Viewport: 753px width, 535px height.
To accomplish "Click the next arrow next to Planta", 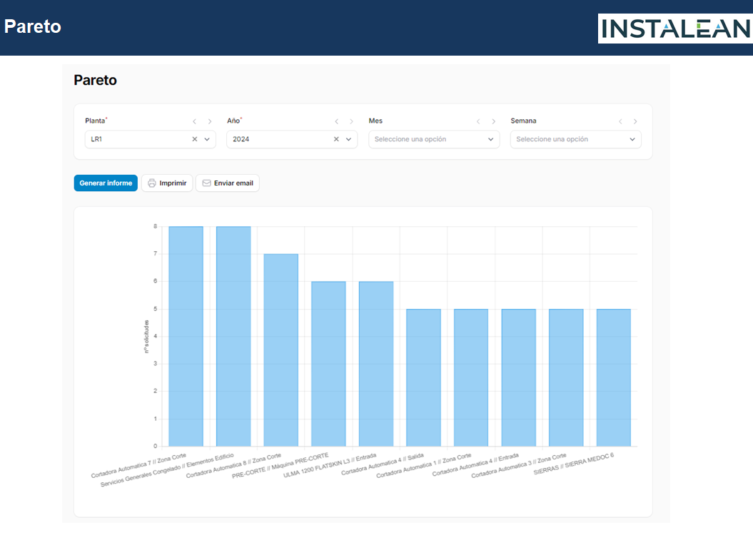I will click(209, 121).
